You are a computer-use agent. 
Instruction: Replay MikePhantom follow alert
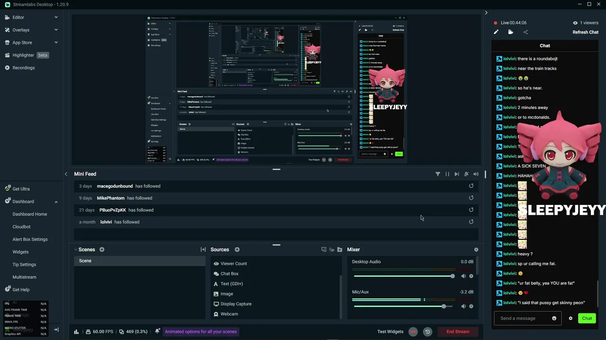click(471, 198)
